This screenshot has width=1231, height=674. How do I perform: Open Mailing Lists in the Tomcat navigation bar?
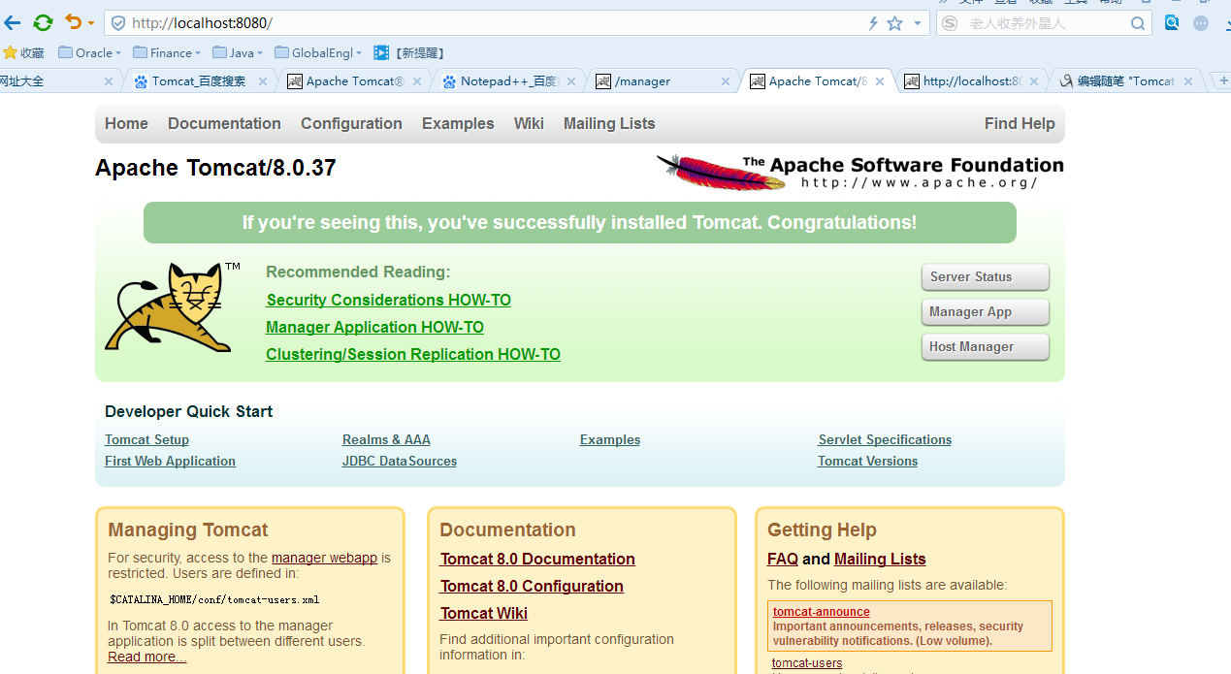(x=609, y=123)
